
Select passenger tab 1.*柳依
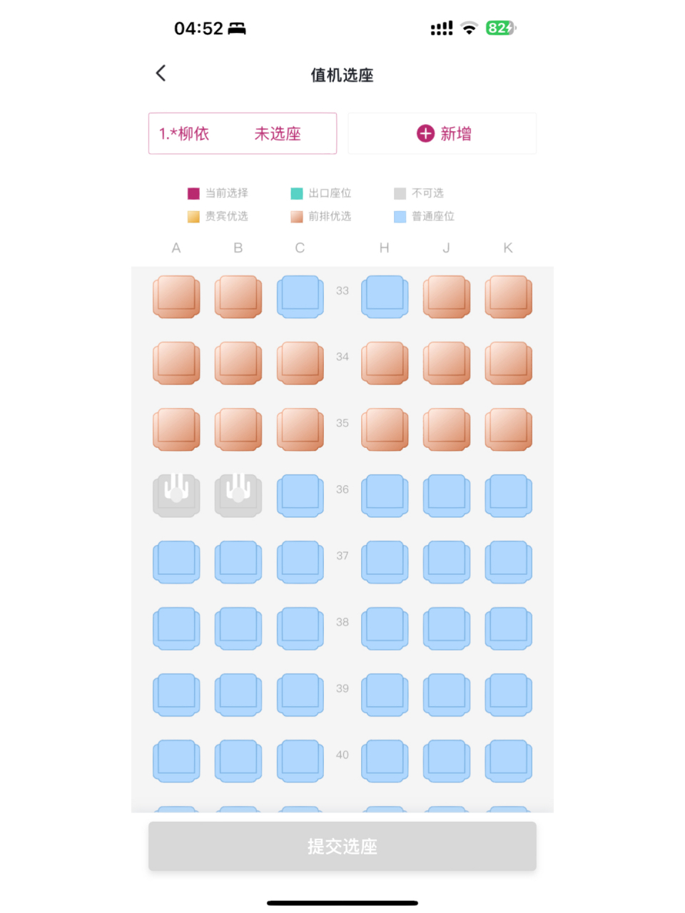[x=184, y=133]
